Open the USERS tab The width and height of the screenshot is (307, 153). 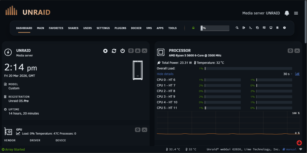coord(87,28)
